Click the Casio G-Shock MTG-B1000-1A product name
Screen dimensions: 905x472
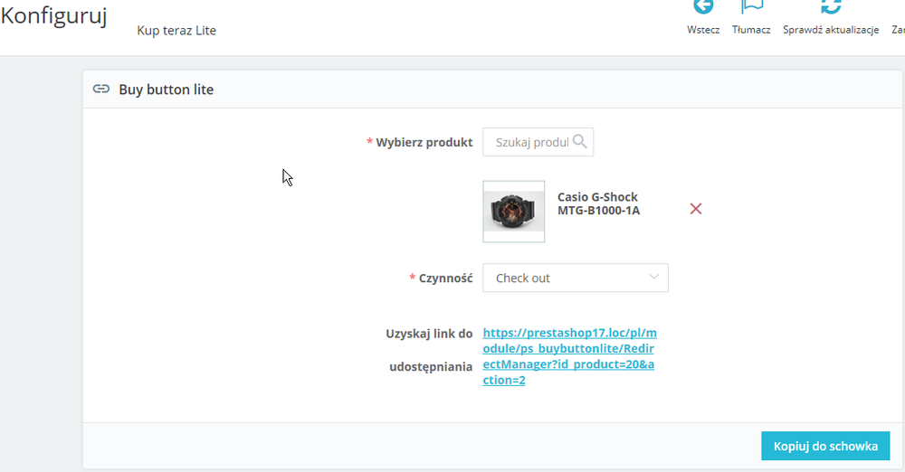tap(598, 203)
